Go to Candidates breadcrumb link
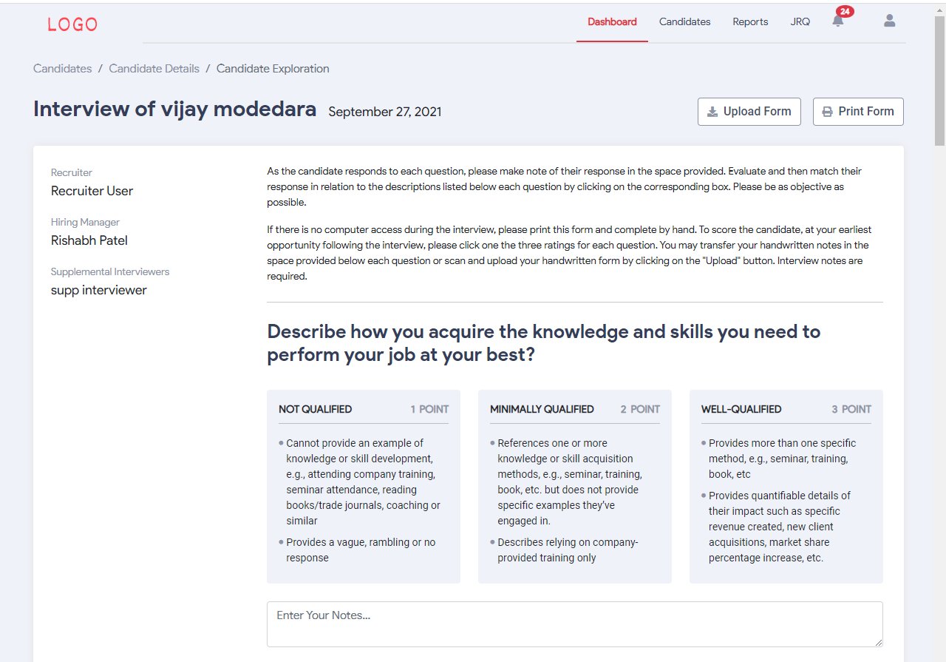The height and width of the screenshot is (662, 946). coord(63,69)
